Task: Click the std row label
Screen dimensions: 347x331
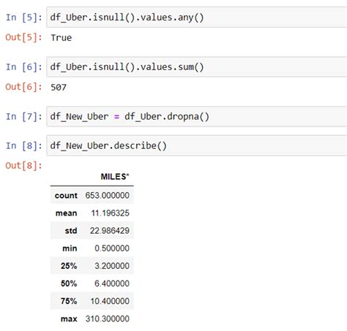Action: [71, 231]
